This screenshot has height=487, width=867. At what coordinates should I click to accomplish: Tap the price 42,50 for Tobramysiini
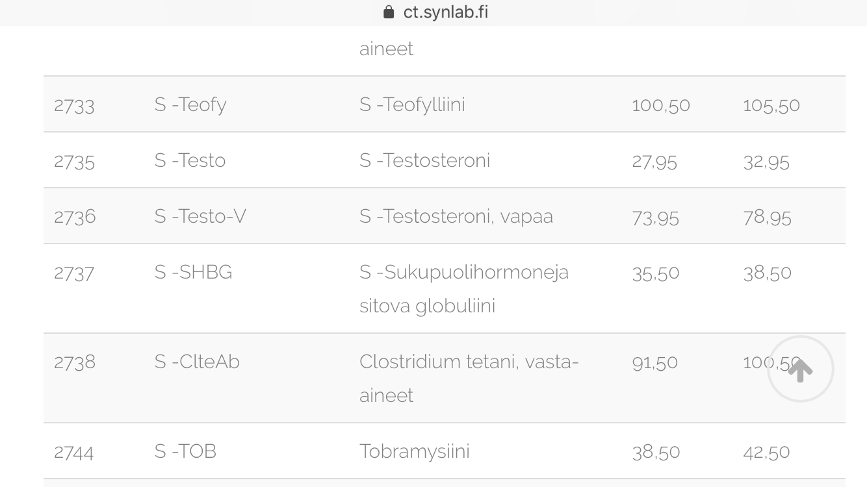point(766,452)
